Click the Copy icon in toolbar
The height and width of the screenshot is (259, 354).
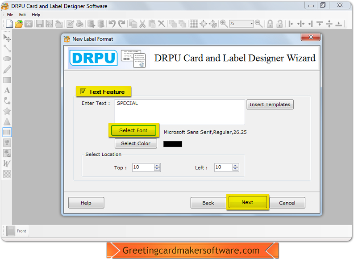133,24
